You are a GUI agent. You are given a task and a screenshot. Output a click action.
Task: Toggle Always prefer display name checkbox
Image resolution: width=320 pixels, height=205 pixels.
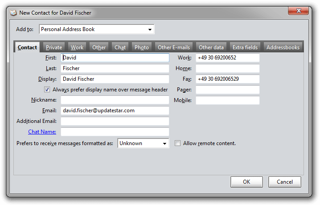47,90
